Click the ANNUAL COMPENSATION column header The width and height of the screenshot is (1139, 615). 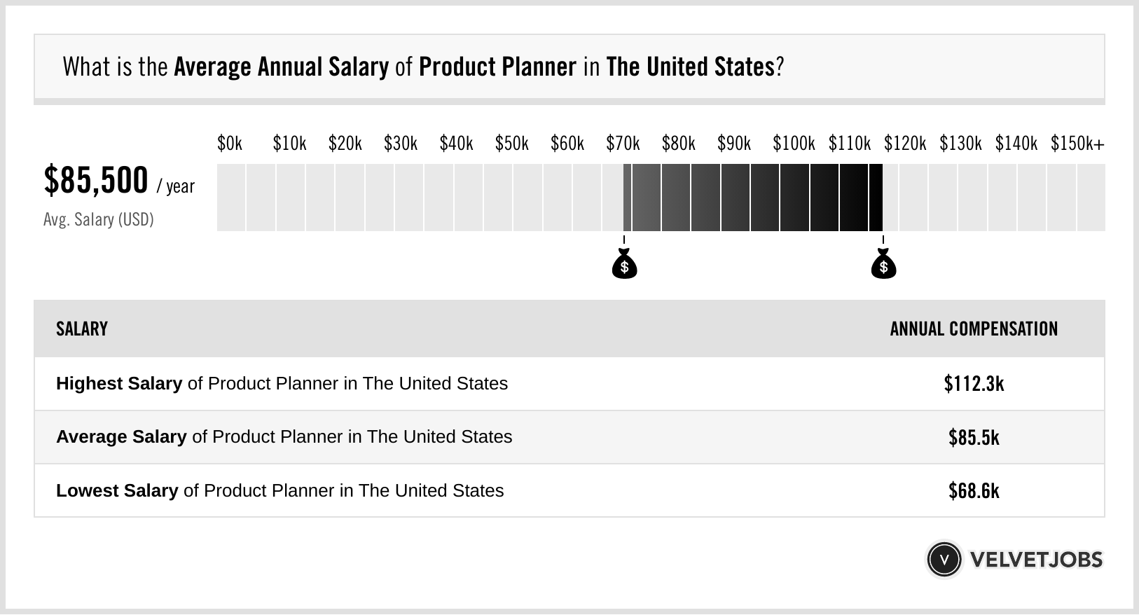point(974,329)
